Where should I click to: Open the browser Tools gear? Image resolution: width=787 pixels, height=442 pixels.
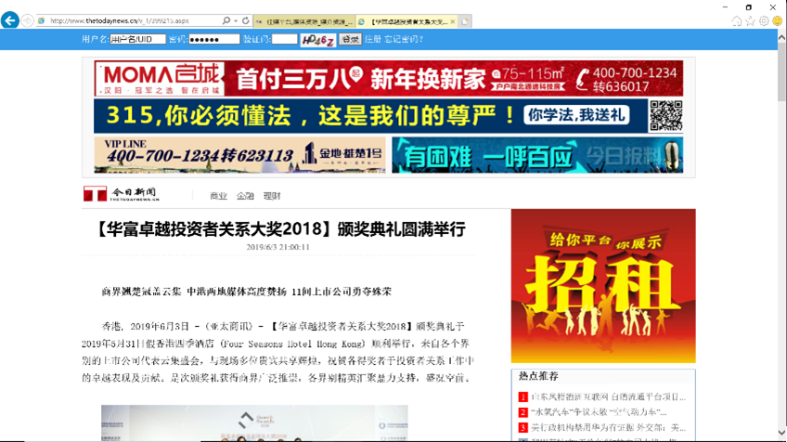[764, 21]
